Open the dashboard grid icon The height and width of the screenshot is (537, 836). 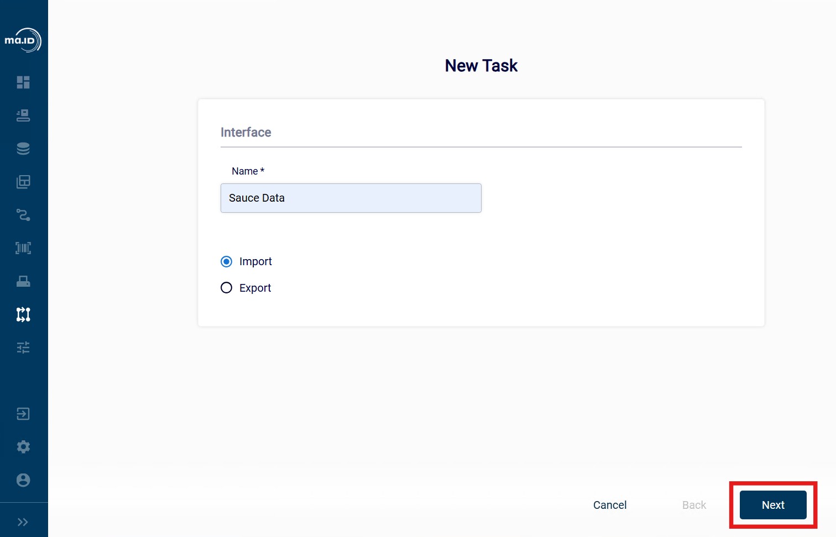[23, 82]
